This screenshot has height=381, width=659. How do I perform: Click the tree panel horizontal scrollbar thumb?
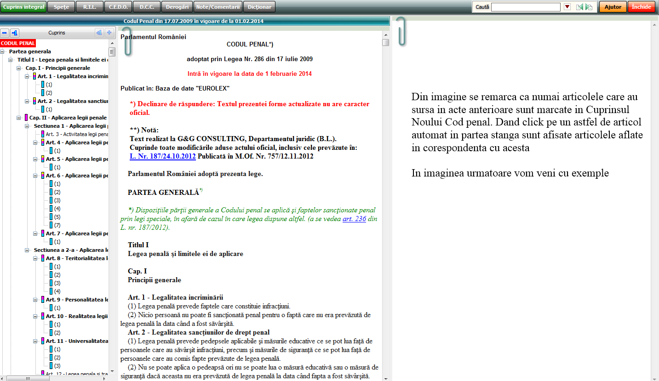click(28, 378)
